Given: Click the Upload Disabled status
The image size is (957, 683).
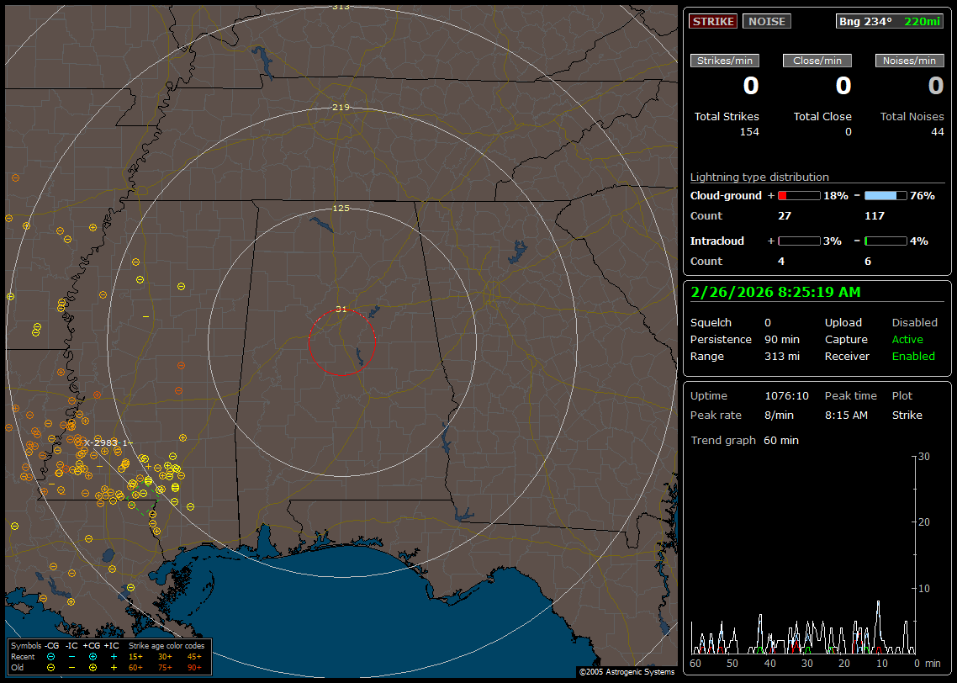Looking at the screenshot, I should point(914,323).
